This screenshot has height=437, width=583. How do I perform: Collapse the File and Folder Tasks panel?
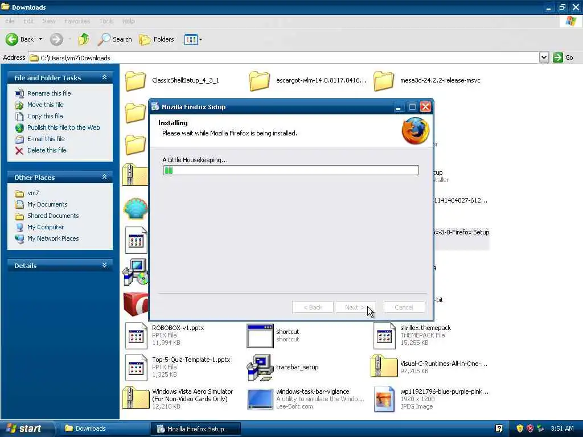tap(105, 77)
